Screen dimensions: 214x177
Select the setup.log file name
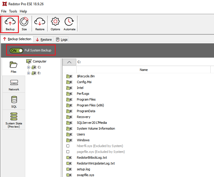click(84, 169)
